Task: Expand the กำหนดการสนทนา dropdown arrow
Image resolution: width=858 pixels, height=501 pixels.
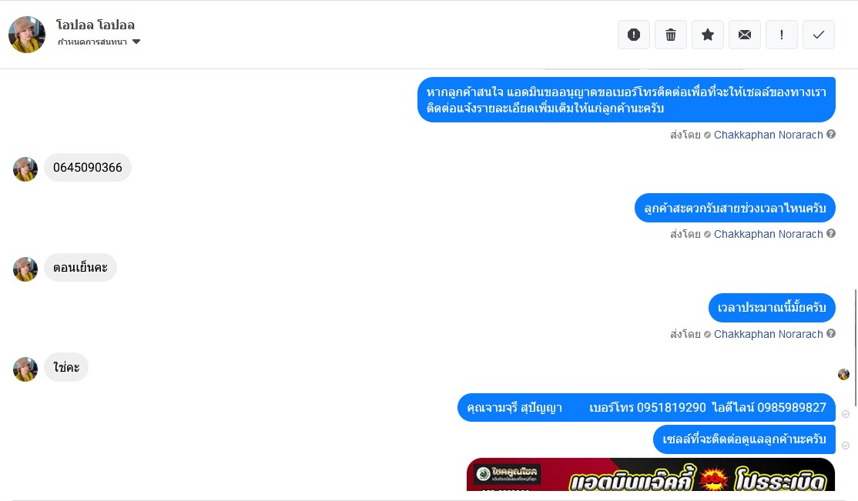Action: pyautogui.click(x=136, y=42)
